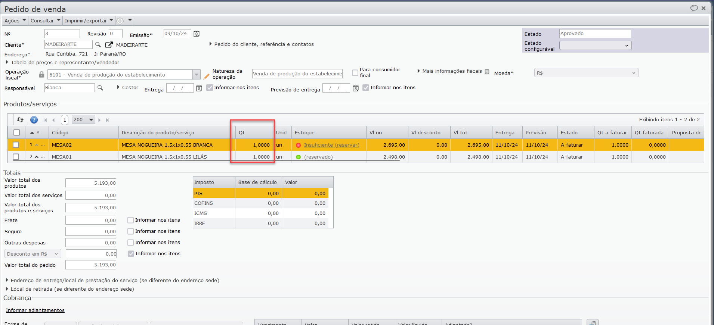Open the Estado configurável dropdown
714x325 pixels.
click(596, 46)
